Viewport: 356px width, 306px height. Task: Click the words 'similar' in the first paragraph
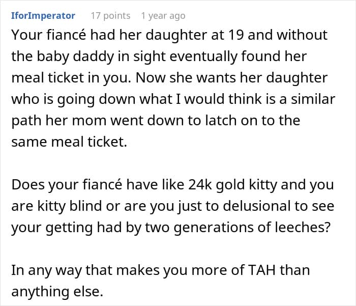coord(312,100)
